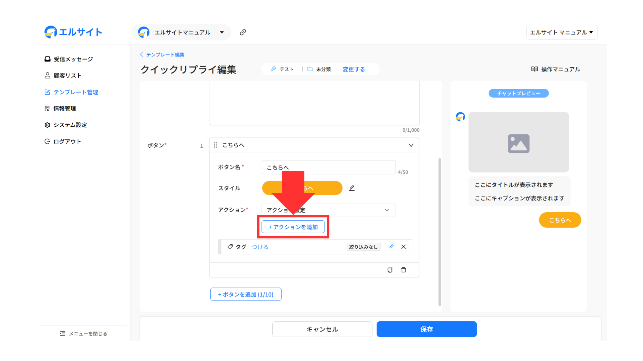The width and height of the screenshot is (643, 361).
Task: Click the 変更する folder link
Action: pos(354,69)
